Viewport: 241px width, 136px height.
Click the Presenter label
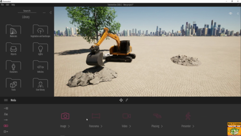click(186, 126)
